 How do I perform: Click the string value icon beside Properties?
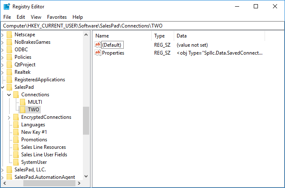coord(98,53)
